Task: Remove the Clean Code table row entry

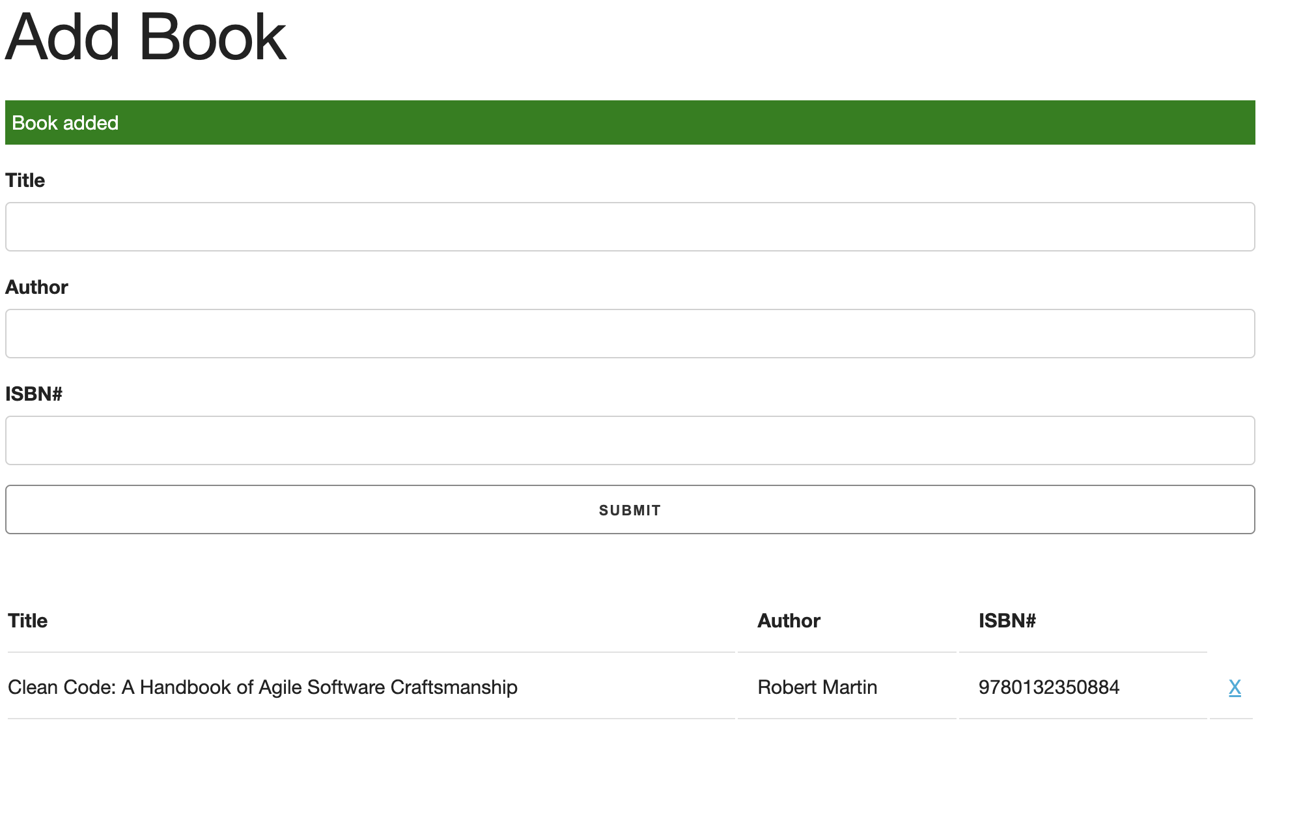Action: [1234, 687]
